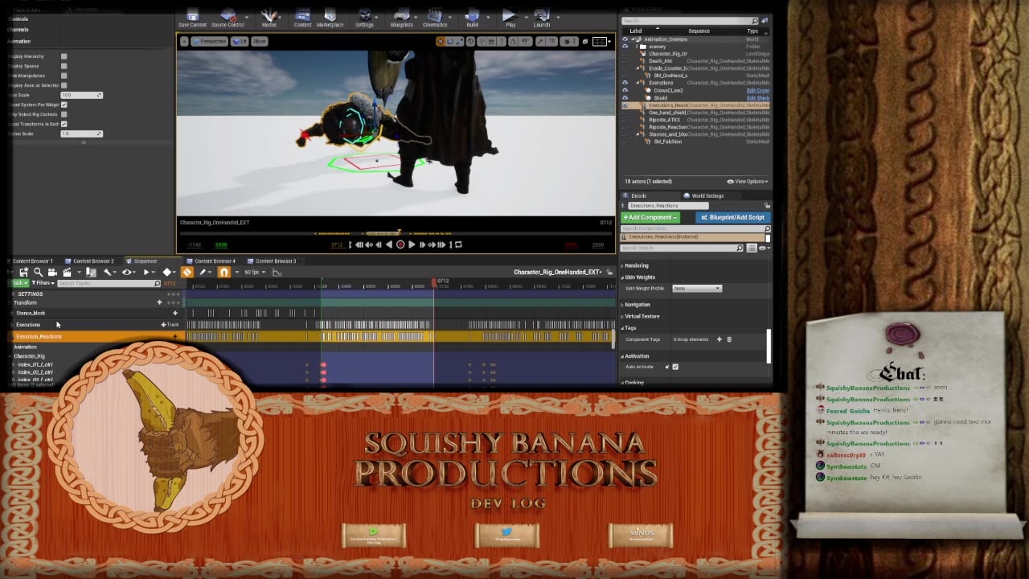This screenshot has height=579, width=1029.
Task: Open the Marketplace toolbar icon
Action: pos(330,18)
